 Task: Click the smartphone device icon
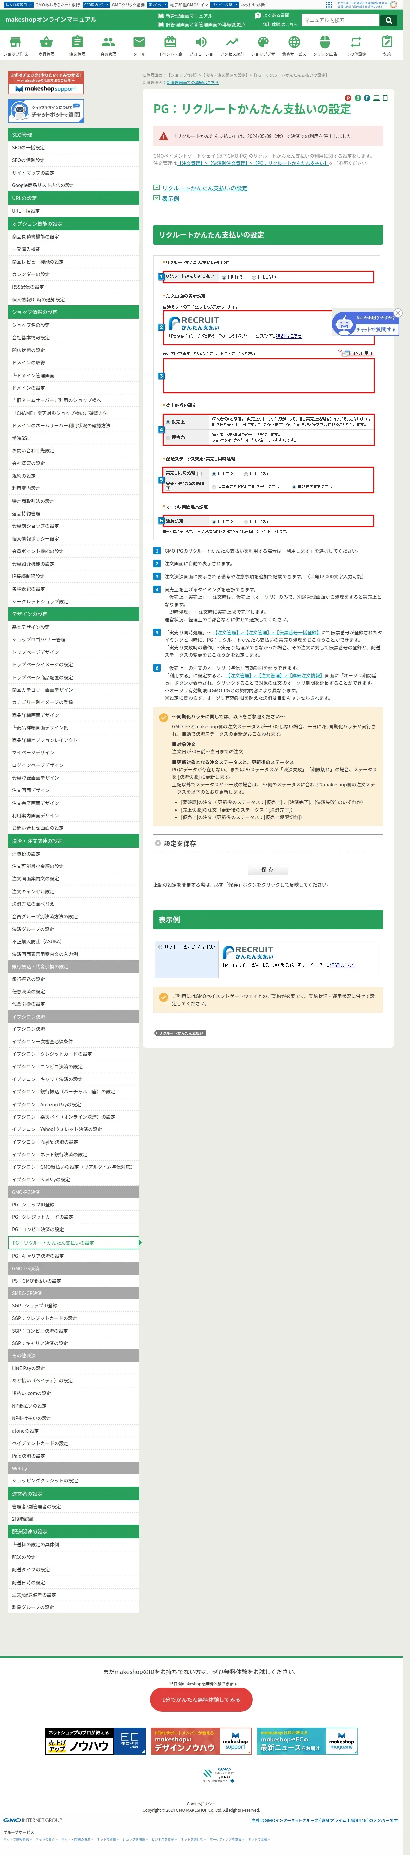point(385,98)
